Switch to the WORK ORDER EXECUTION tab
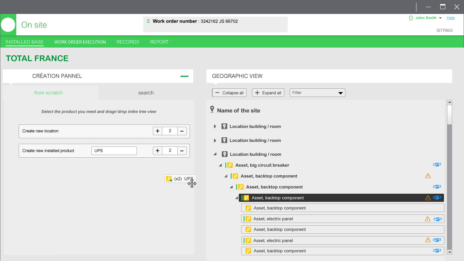Image resolution: width=464 pixels, height=261 pixels. (x=80, y=42)
